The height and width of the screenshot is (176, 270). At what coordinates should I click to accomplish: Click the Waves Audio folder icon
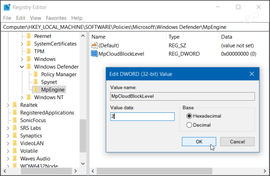pos(15,158)
